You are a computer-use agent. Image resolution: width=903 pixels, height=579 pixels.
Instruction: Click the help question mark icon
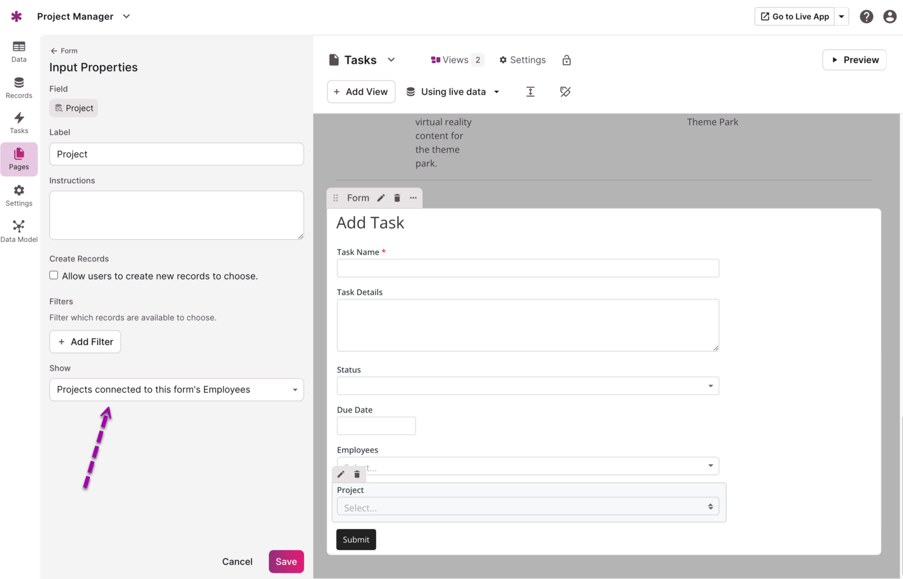pos(866,16)
